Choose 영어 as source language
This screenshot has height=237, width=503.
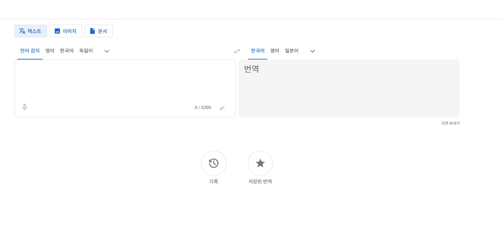[50, 51]
